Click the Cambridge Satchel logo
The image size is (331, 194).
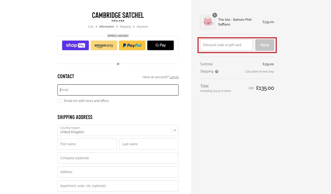pyautogui.click(x=118, y=17)
